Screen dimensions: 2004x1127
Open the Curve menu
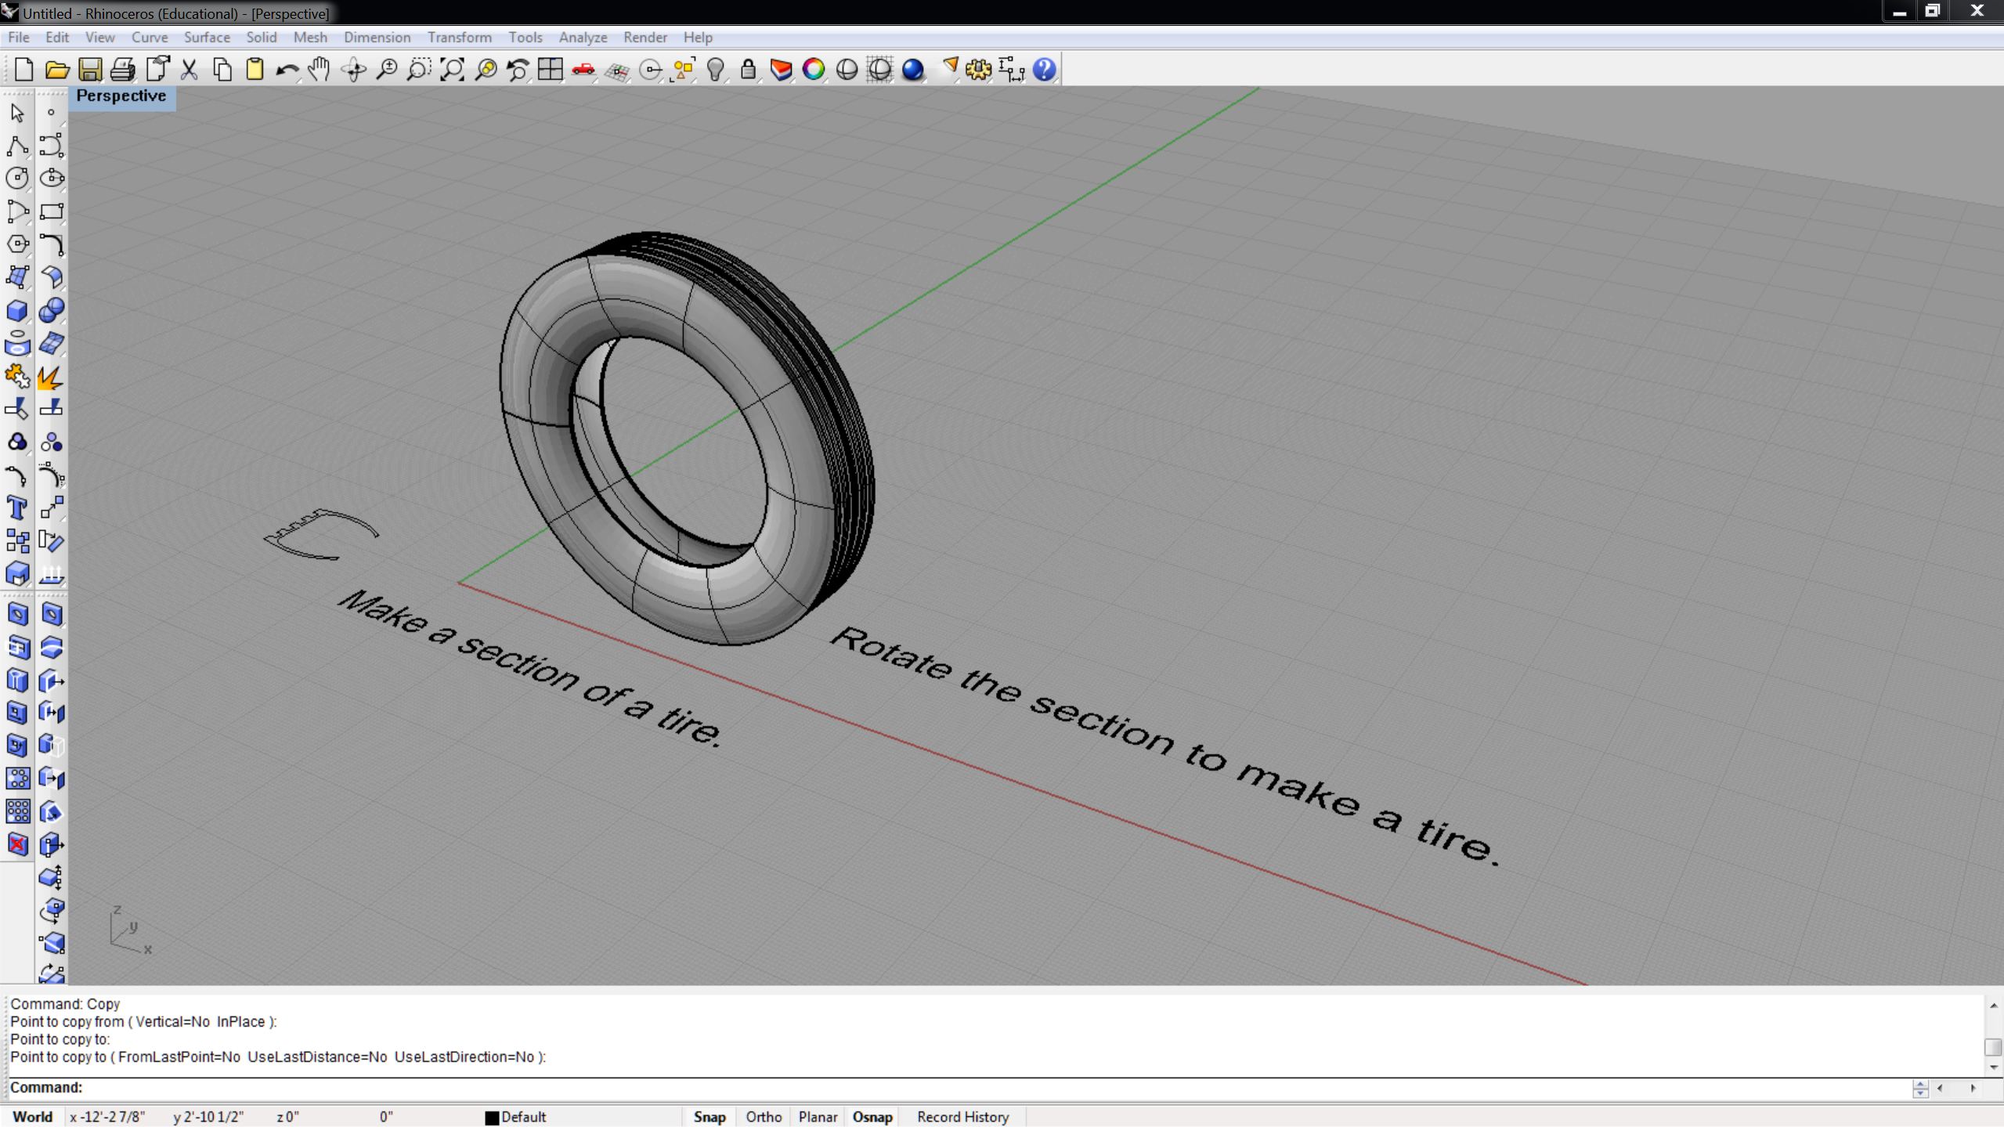(x=150, y=38)
